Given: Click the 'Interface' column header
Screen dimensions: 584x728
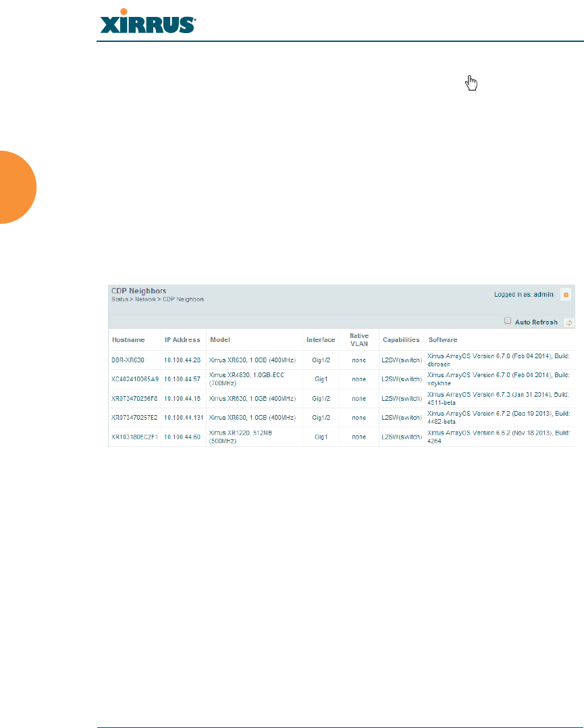Looking at the screenshot, I should pos(321,340).
